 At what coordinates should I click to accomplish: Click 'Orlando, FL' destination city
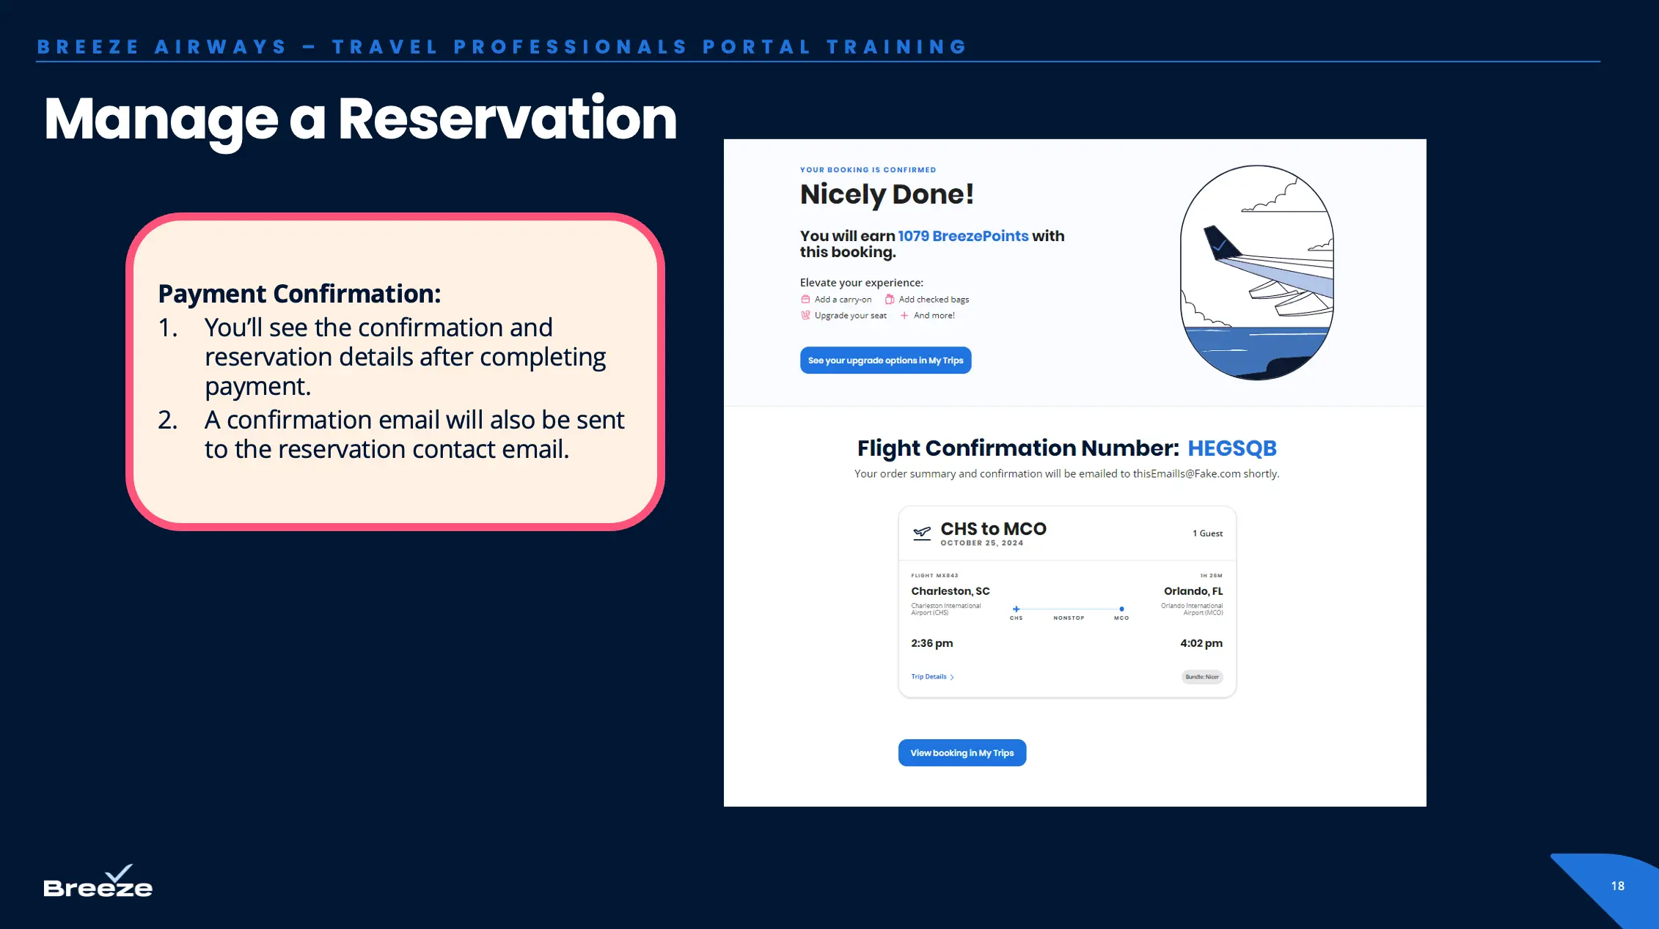(1193, 591)
